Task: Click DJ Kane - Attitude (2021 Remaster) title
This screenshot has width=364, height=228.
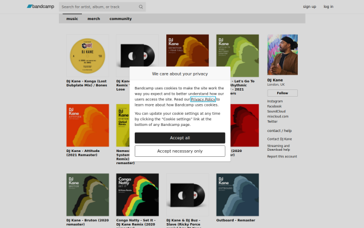Action: click(83, 153)
